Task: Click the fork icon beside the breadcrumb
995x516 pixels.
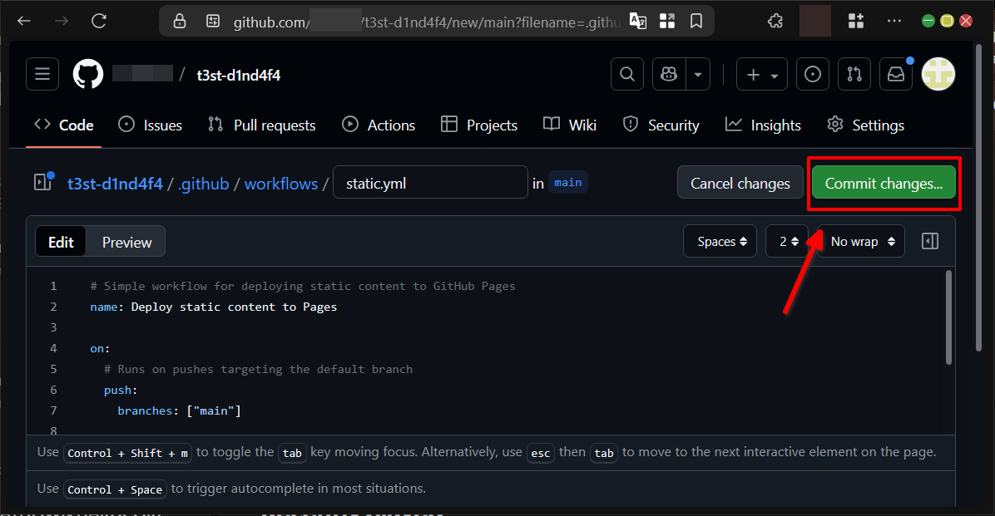Action: [42, 182]
